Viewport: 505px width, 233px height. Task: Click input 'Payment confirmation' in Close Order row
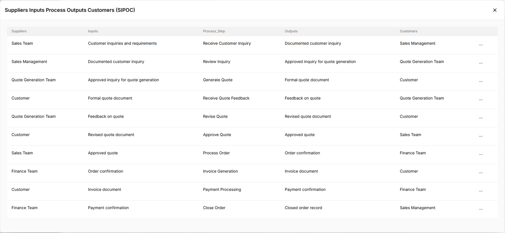point(108,208)
